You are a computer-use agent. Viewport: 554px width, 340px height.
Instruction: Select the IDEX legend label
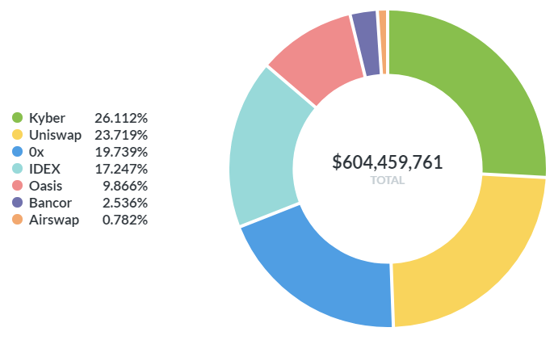tap(44, 169)
